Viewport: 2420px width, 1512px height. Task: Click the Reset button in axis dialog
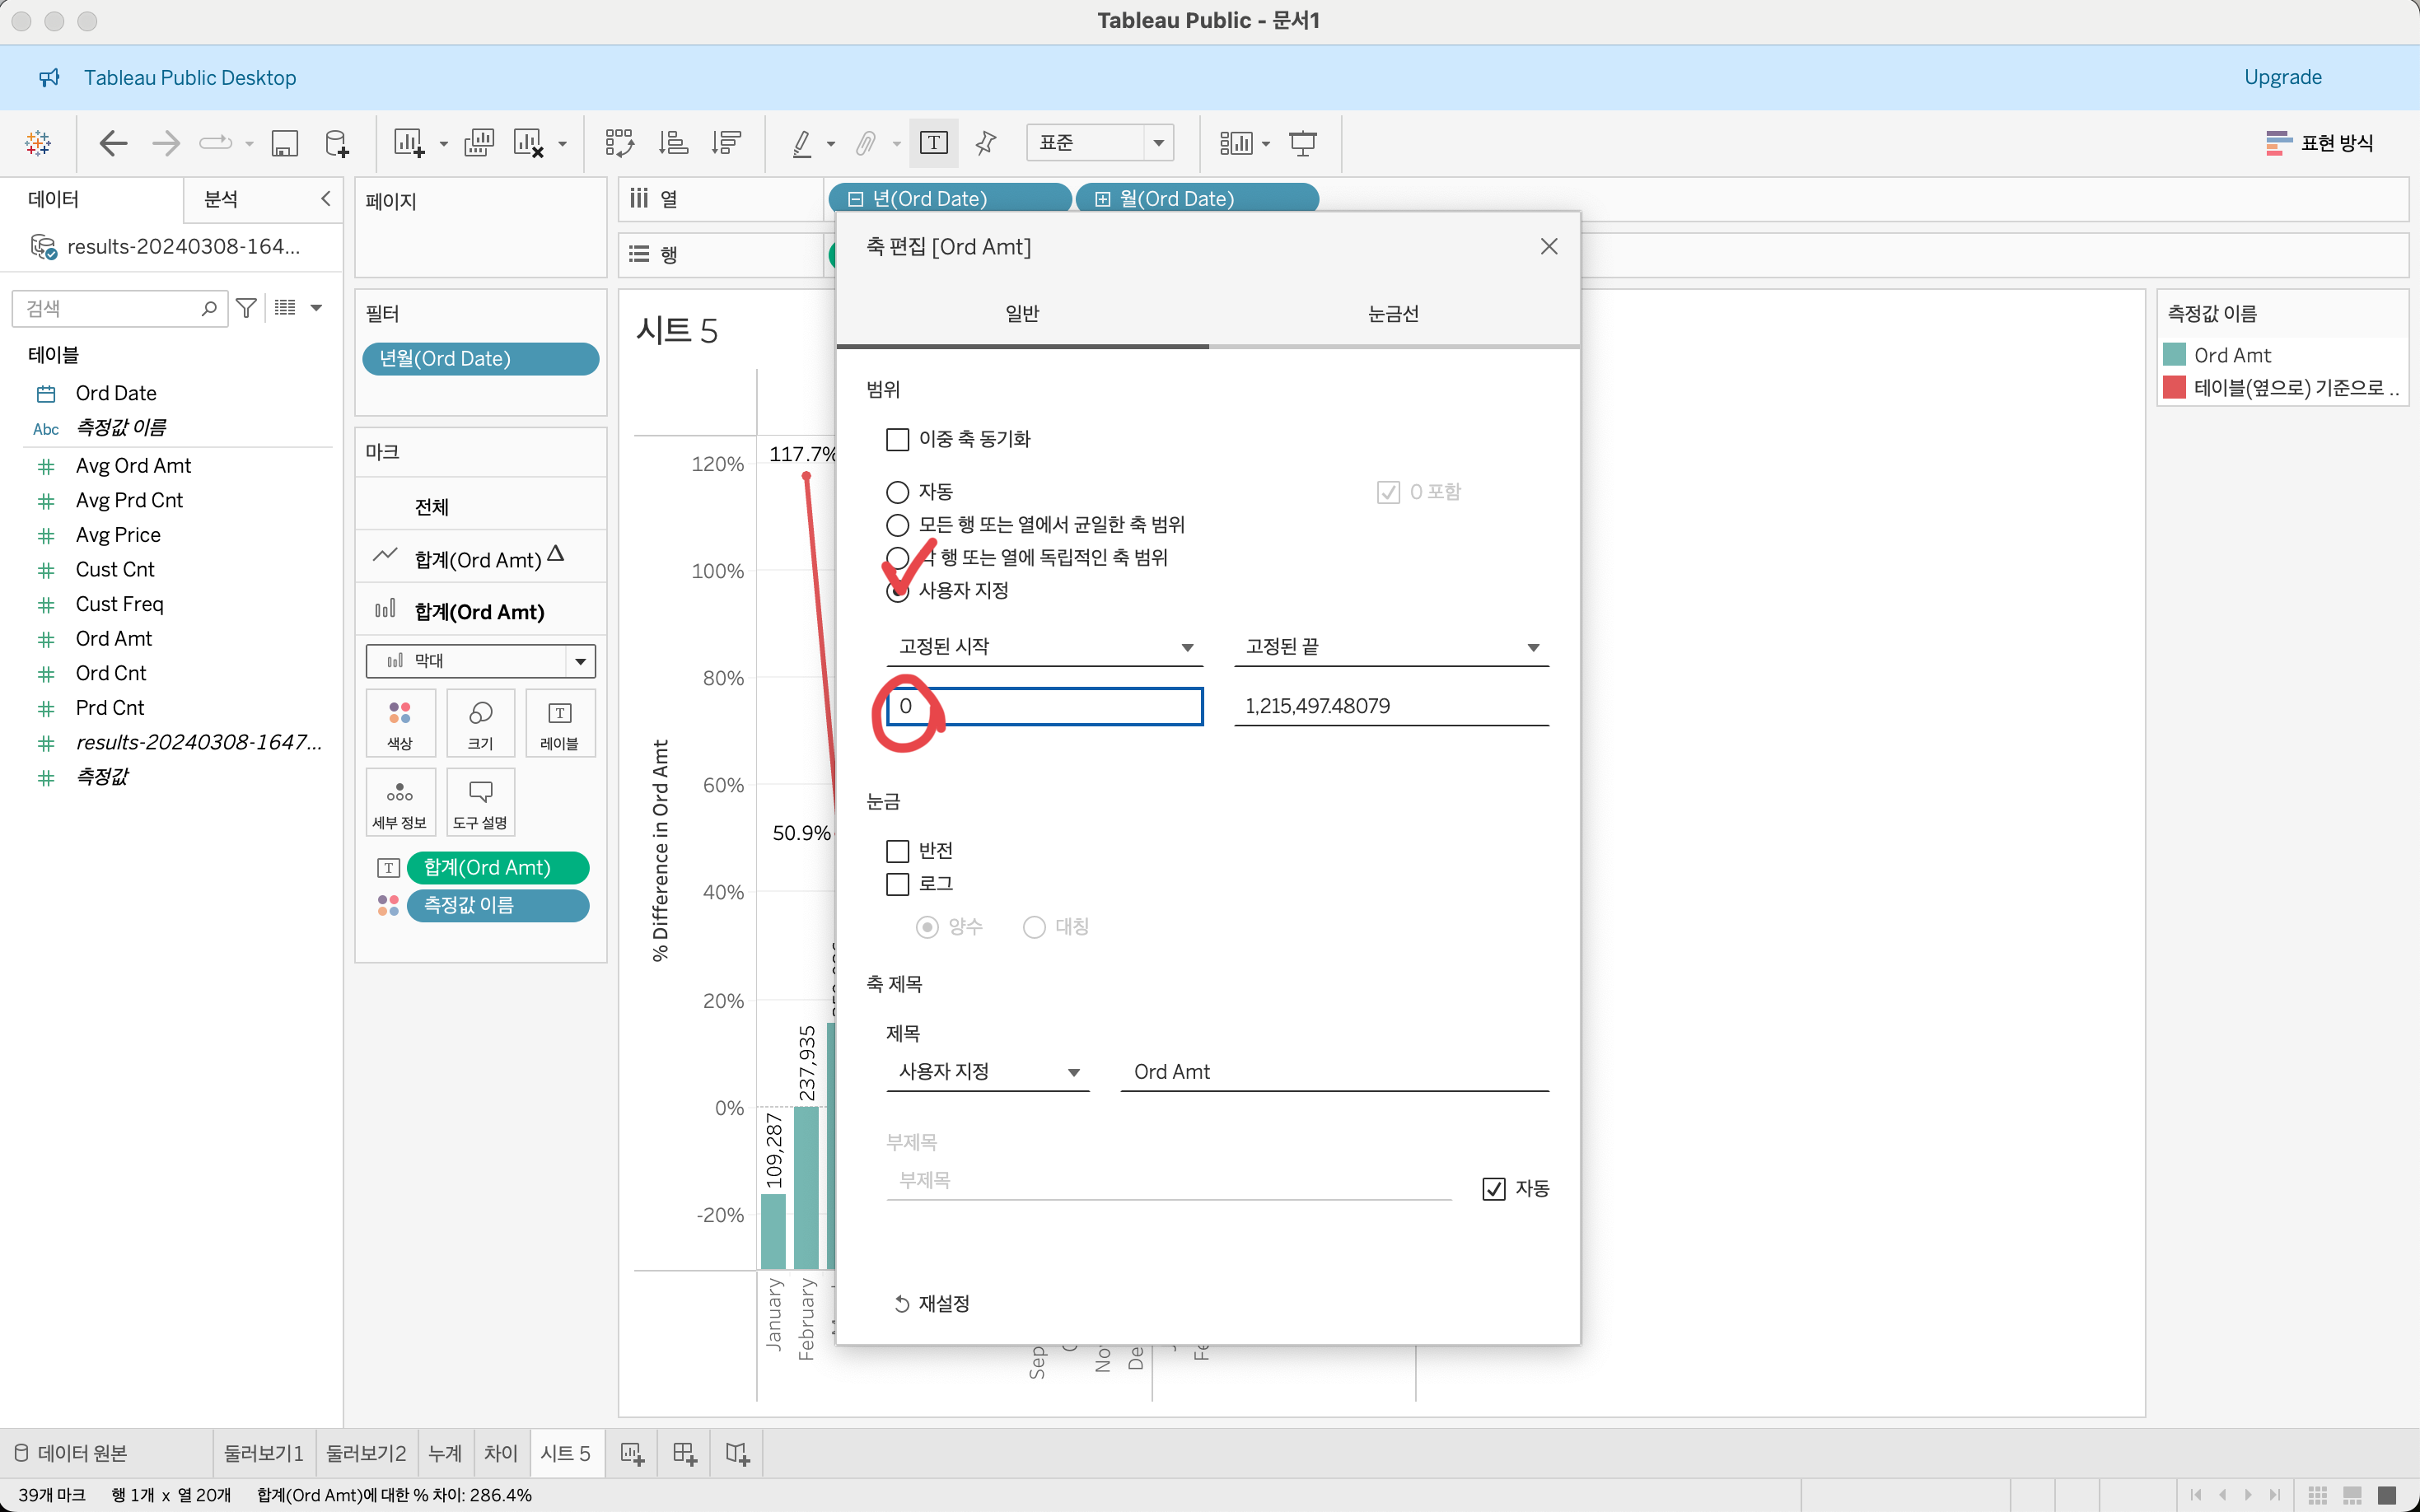tap(932, 1303)
